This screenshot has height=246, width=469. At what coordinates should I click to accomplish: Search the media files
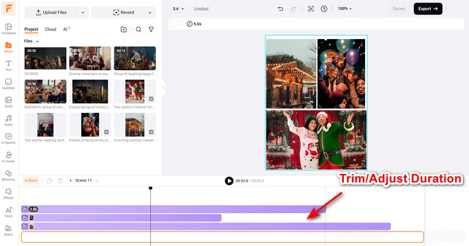[x=138, y=29]
